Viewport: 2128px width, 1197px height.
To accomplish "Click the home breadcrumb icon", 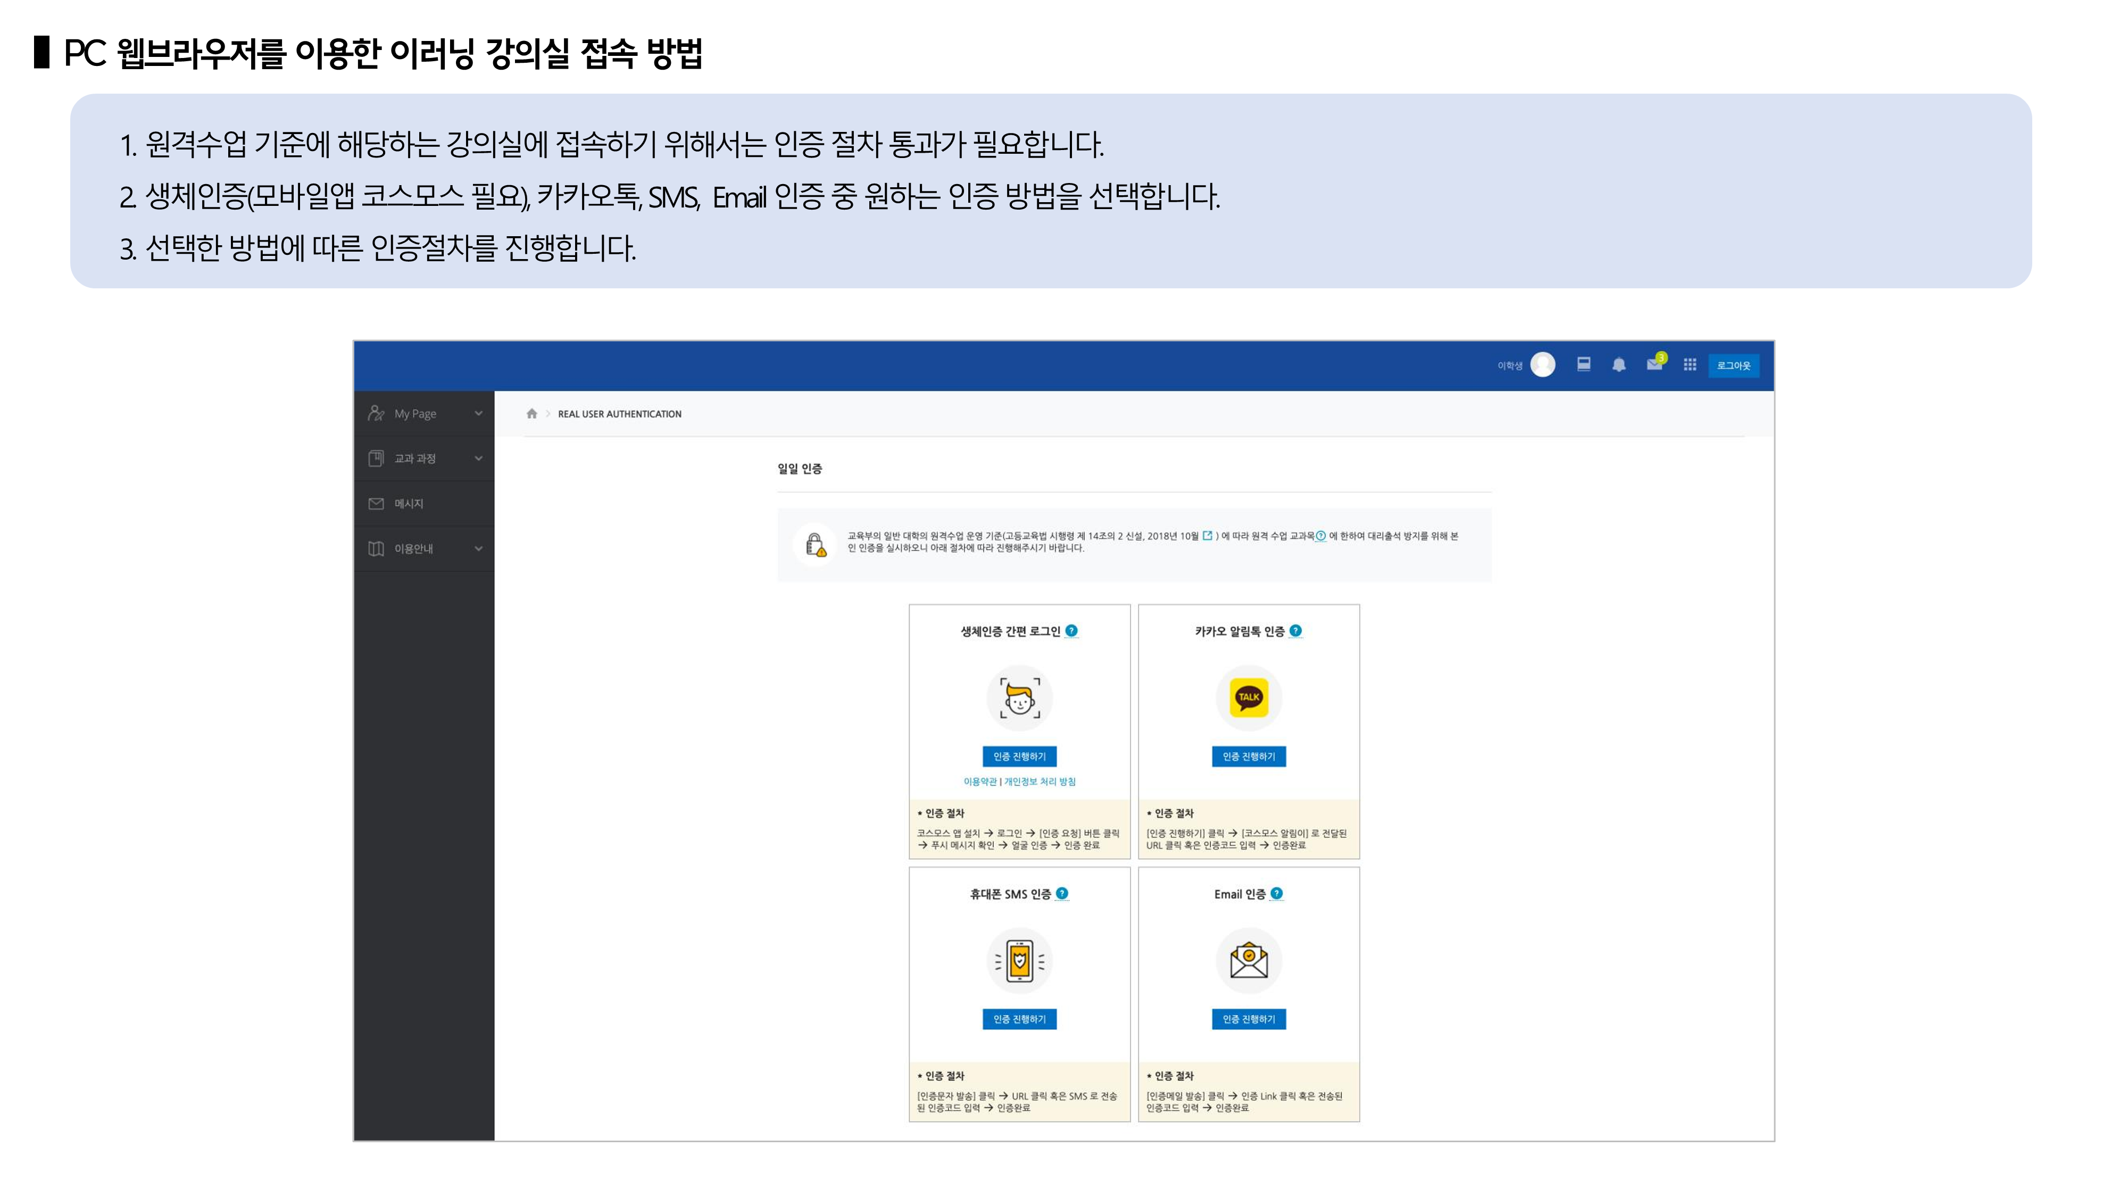I will [x=531, y=414].
